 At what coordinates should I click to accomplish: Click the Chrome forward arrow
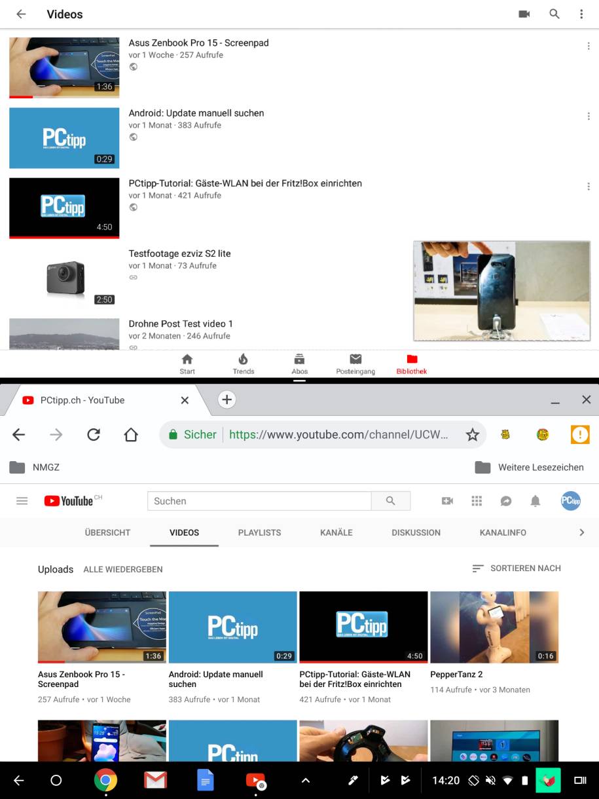56,434
